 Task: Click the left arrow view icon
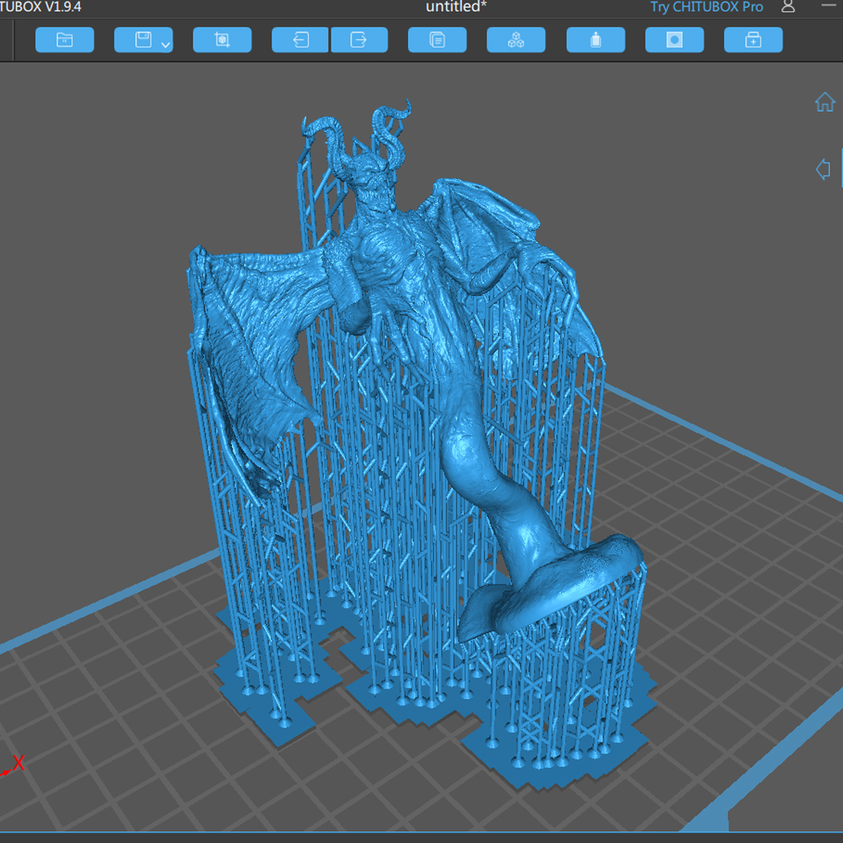click(x=823, y=169)
